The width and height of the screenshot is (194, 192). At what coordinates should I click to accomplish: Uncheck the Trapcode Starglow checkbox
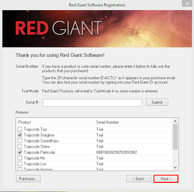pos(20,135)
